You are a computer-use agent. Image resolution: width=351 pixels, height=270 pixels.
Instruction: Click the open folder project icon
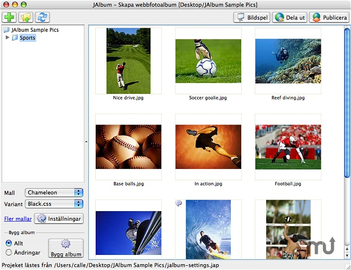click(x=26, y=17)
